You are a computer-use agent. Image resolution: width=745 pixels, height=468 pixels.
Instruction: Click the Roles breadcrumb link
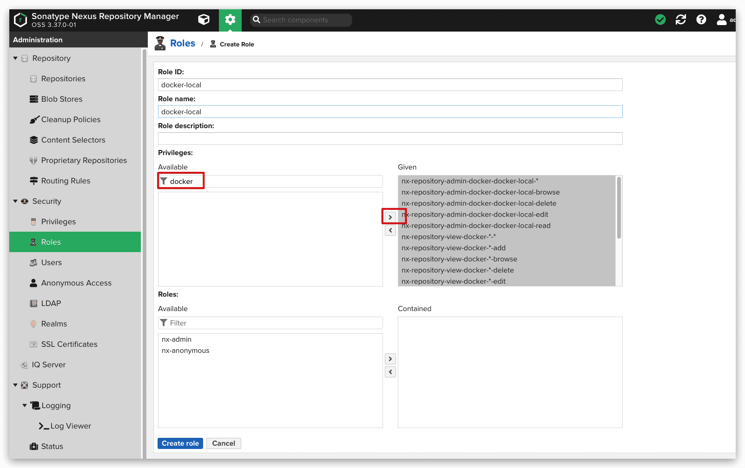182,44
